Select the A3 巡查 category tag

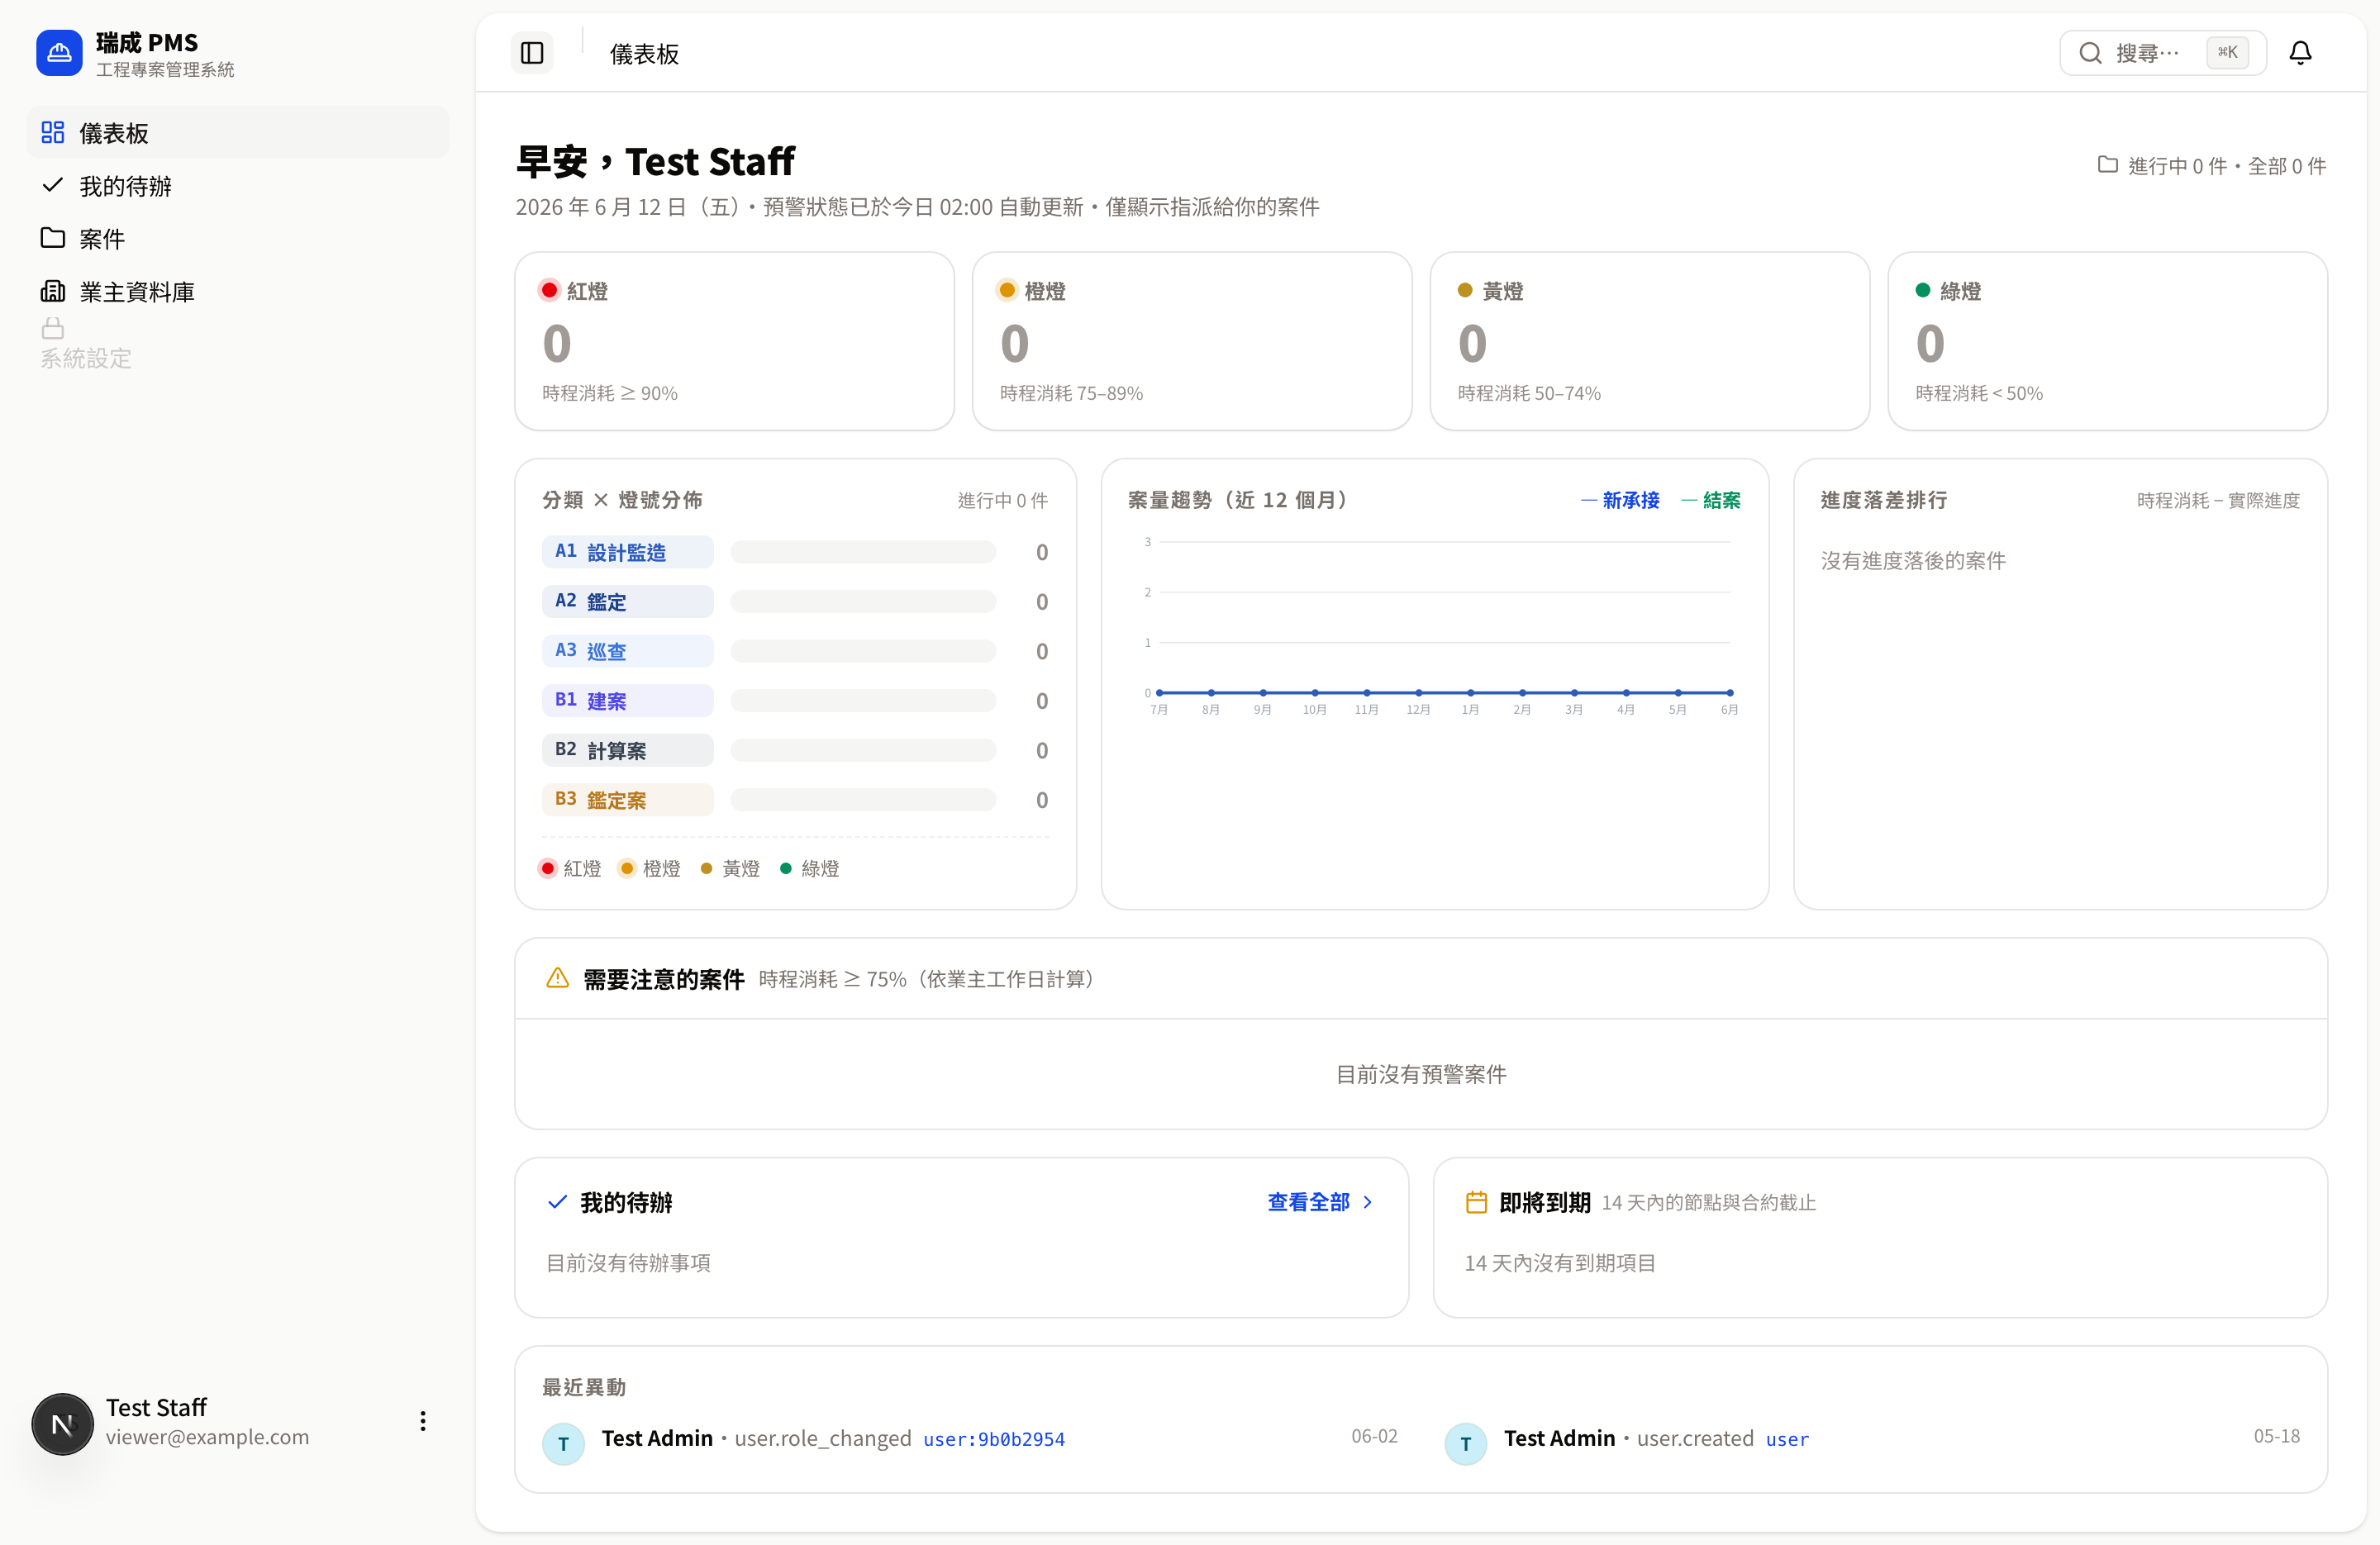coord(627,651)
